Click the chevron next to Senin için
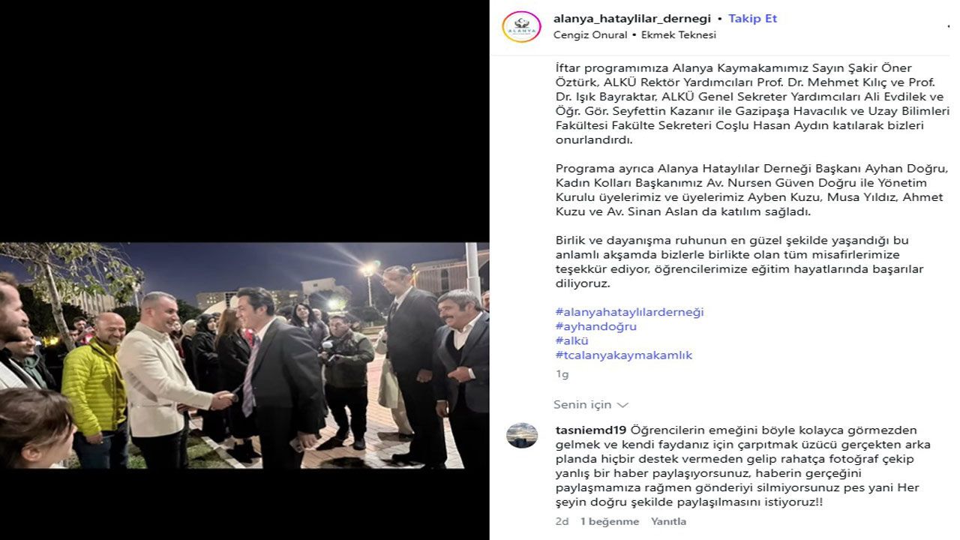This screenshot has height=540, width=960. click(622, 405)
